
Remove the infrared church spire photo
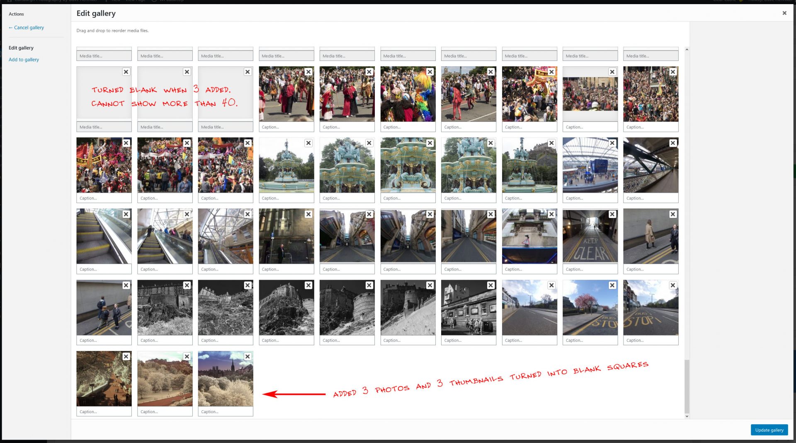[x=248, y=356]
